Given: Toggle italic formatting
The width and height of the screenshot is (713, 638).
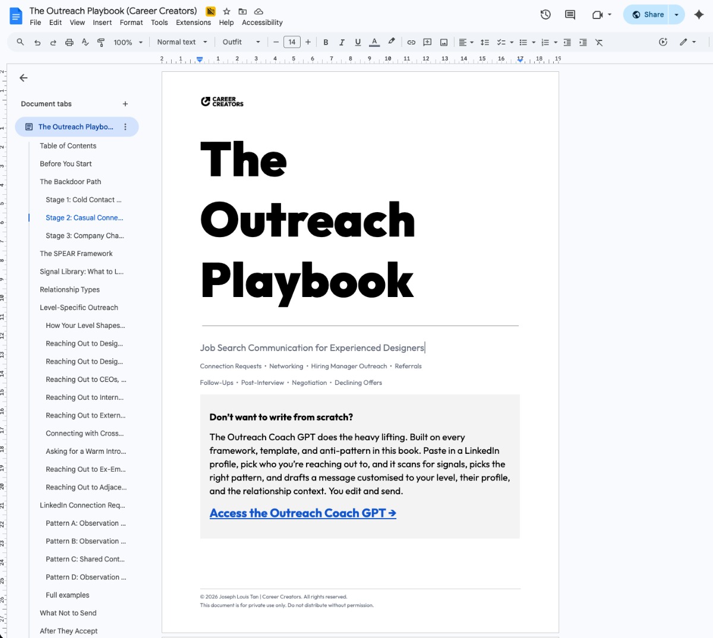Looking at the screenshot, I should (342, 42).
